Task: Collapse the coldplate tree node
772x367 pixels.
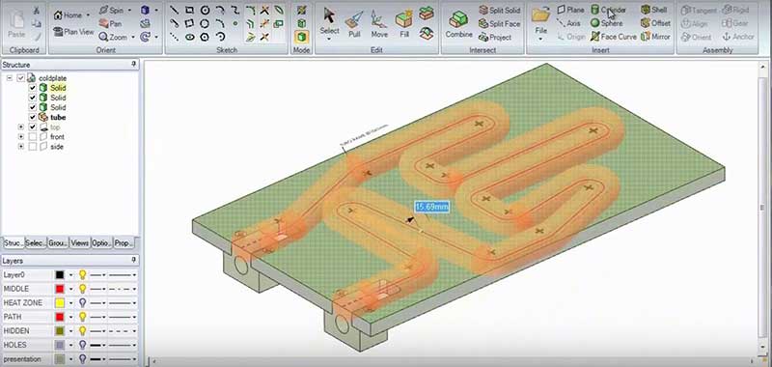Action: coord(9,78)
